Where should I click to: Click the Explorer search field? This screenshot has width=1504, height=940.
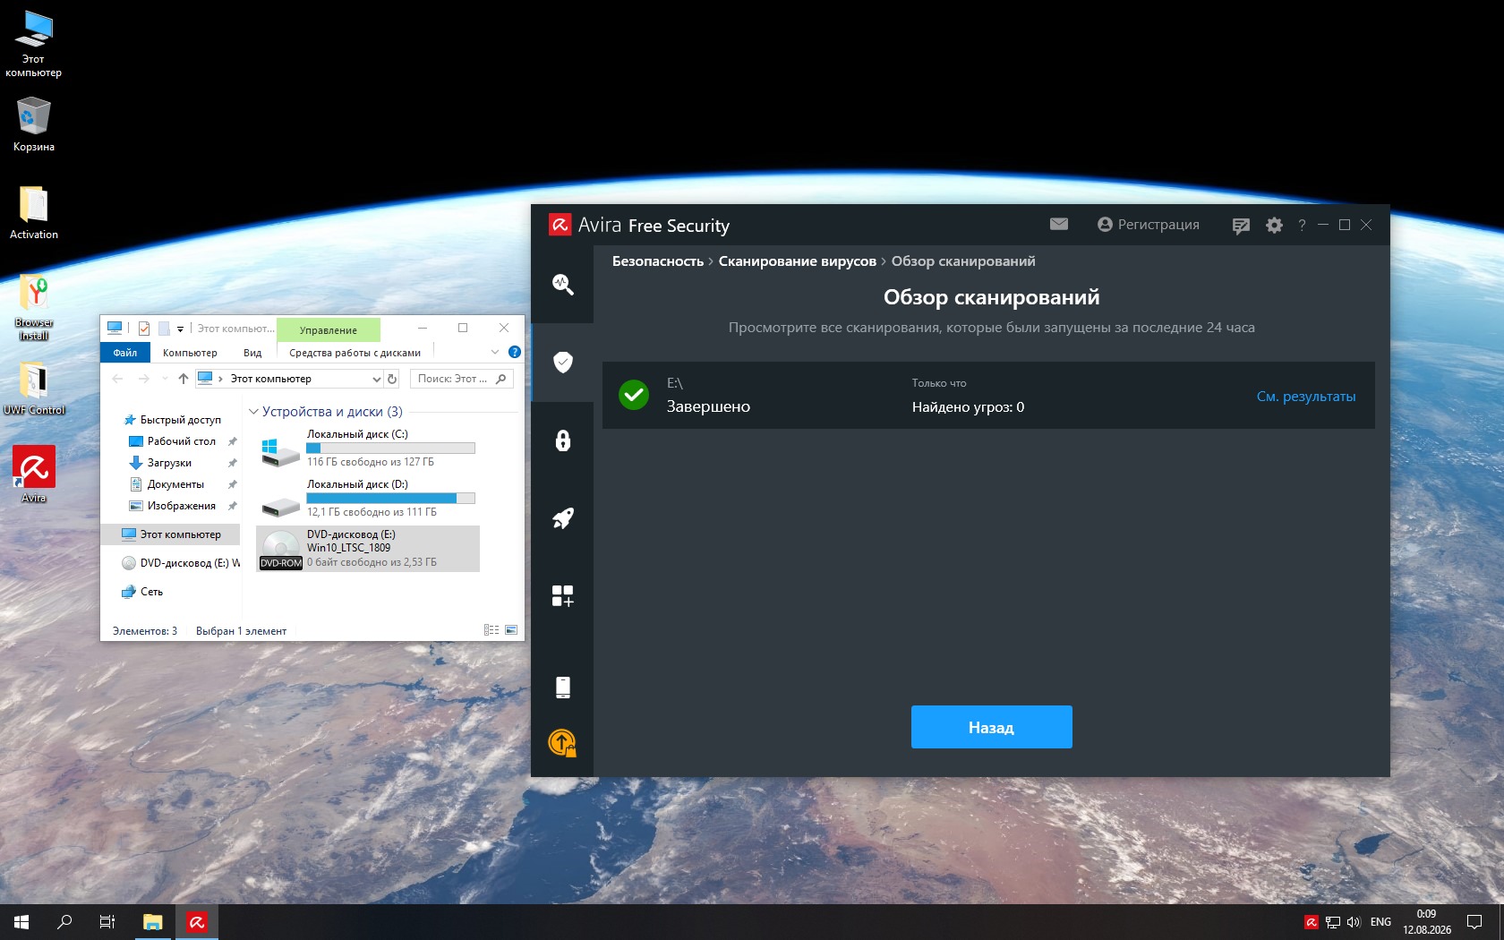coord(462,379)
